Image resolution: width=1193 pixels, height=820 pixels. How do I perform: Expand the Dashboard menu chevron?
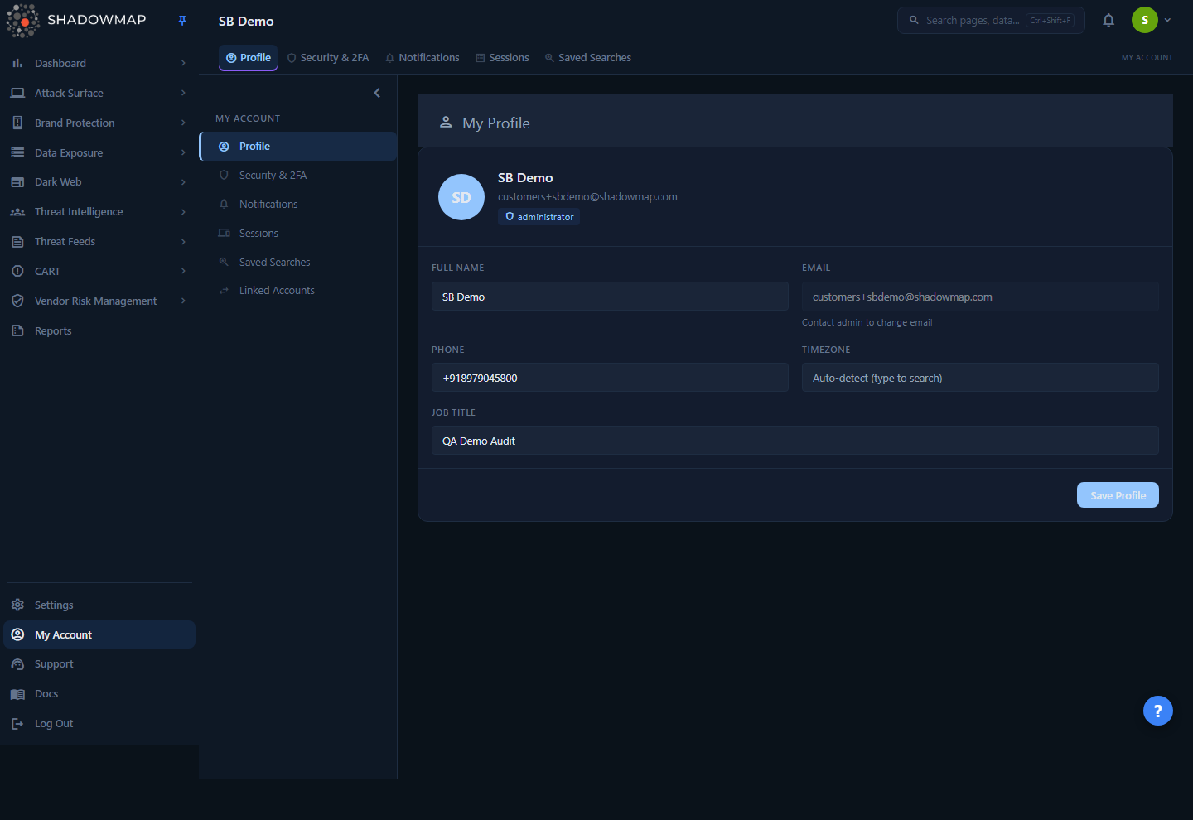(183, 63)
